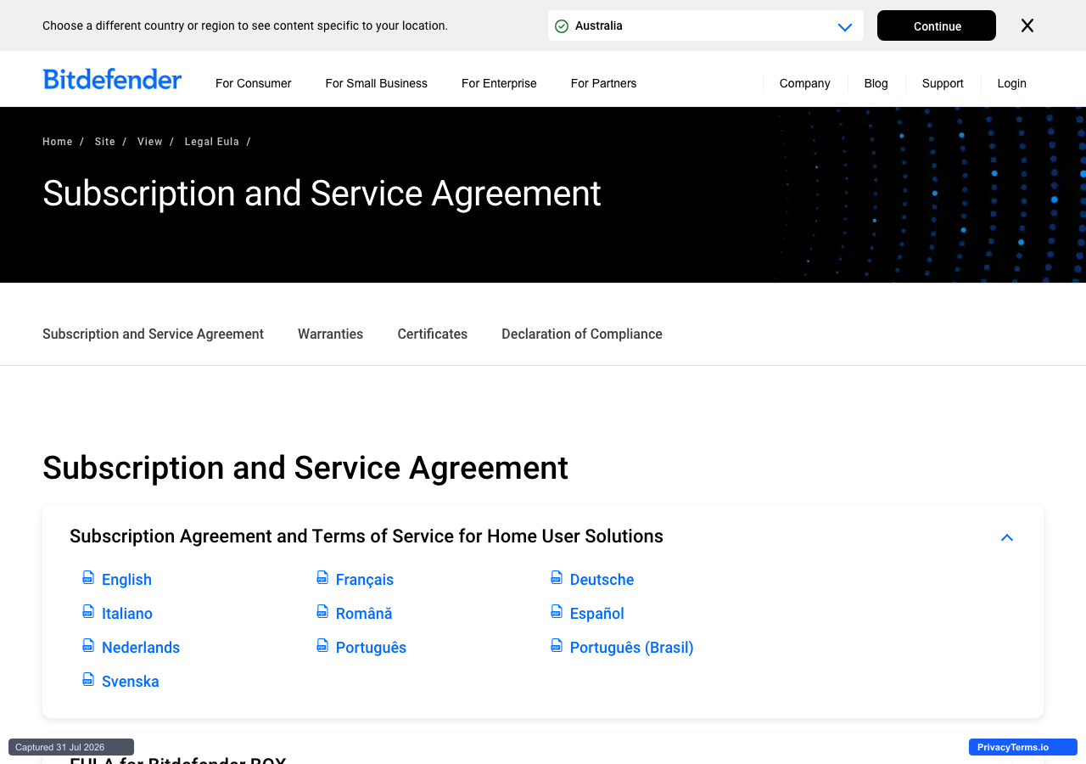Image resolution: width=1086 pixels, height=764 pixels.
Task: Open the Support page
Action: point(943,83)
